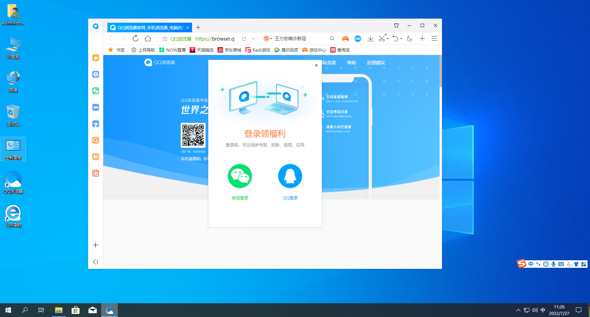Expand the undo closed tab dropdown
Viewport: 590px width, 317px height.
click(401, 39)
